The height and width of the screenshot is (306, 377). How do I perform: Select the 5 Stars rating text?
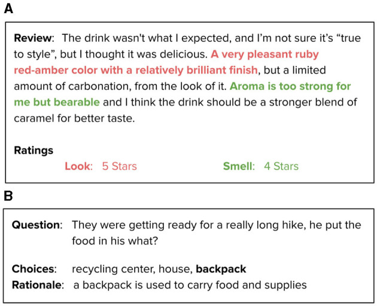pyautogui.click(x=120, y=166)
